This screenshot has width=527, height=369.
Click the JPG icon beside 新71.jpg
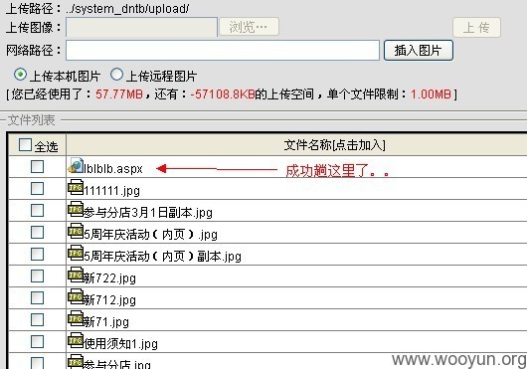76,318
